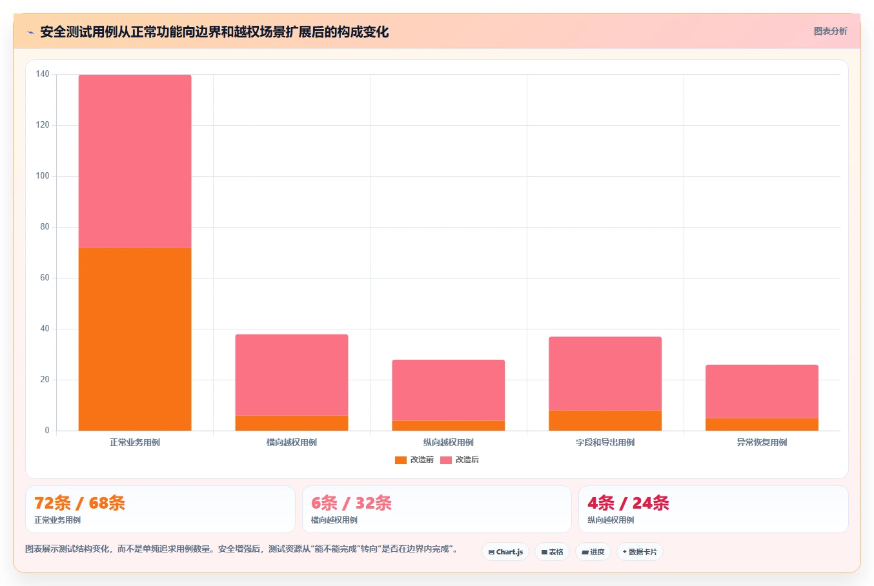Click the 4条 / 24条 stat value
The height and width of the screenshot is (586, 874).
tap(628, 503)
